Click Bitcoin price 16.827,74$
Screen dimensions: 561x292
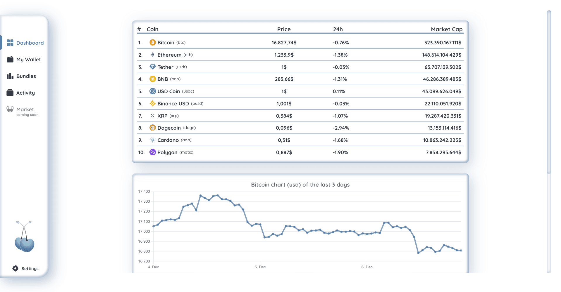(x=284, y=43)
